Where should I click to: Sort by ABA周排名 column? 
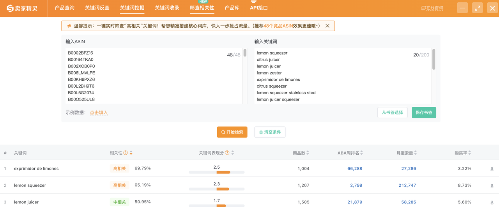tap(361, 153)
